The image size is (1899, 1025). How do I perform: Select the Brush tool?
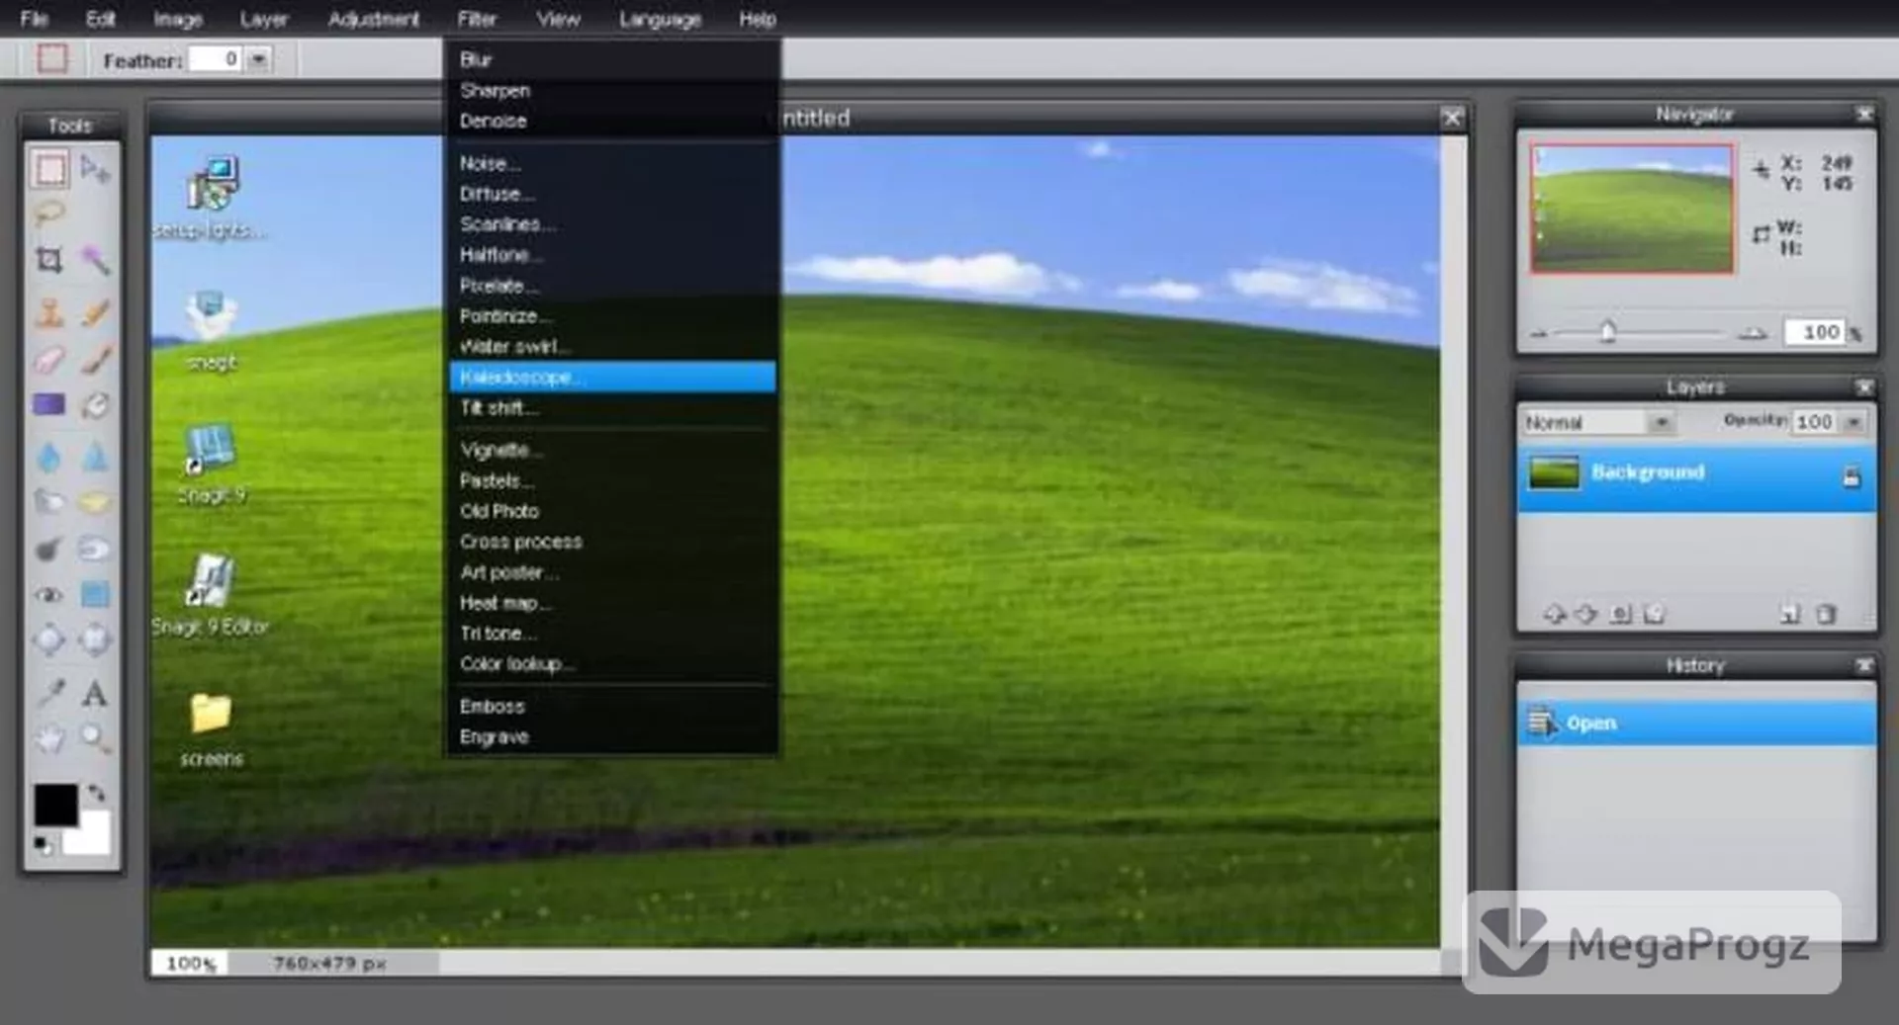click(95, 359)
